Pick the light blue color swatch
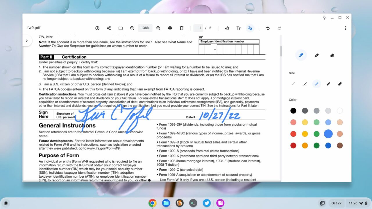Screen dimensions: 372x209 [328, 122]
